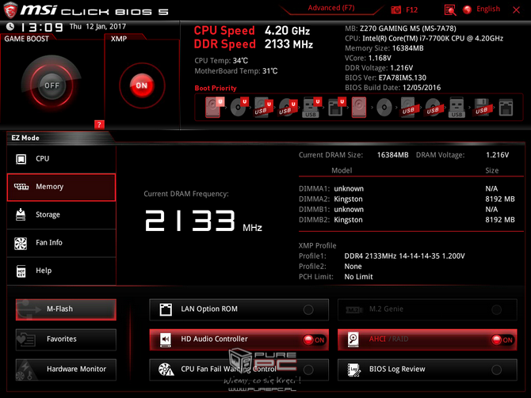The height and width of the screenshot is (398, 531).
Task: Select the legacy network boot icon without U badge
Action: coord(506,108)
